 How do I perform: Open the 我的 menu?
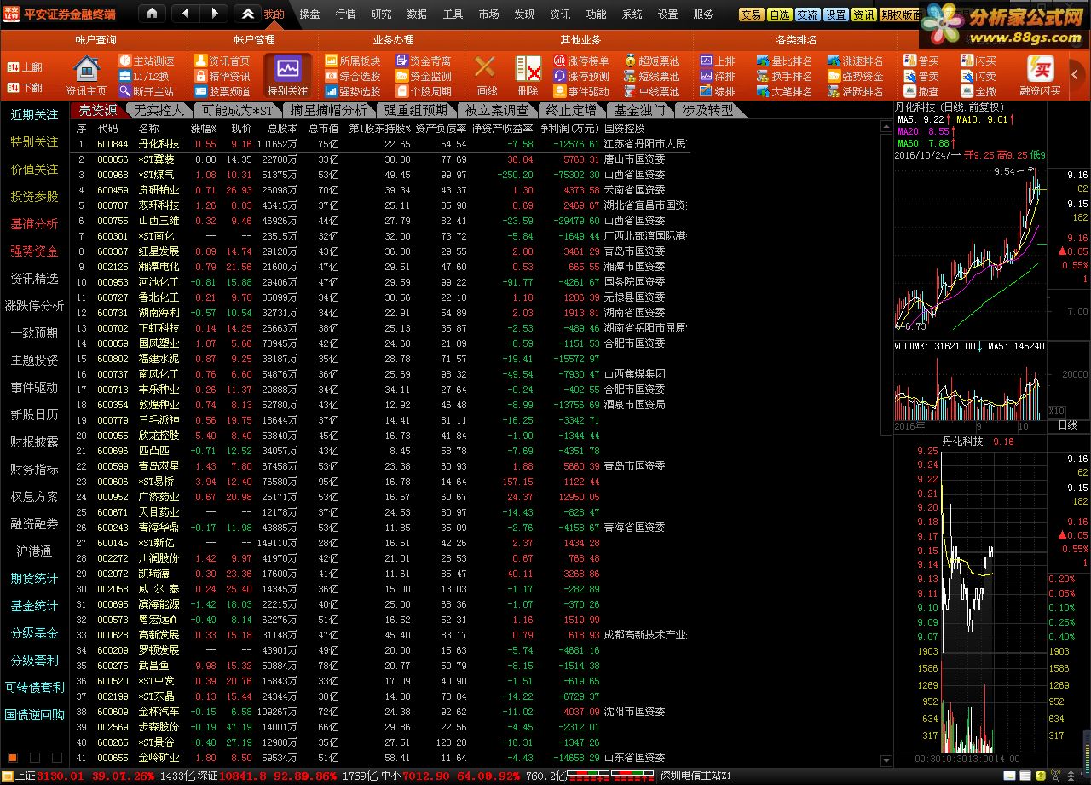point(274,14)
